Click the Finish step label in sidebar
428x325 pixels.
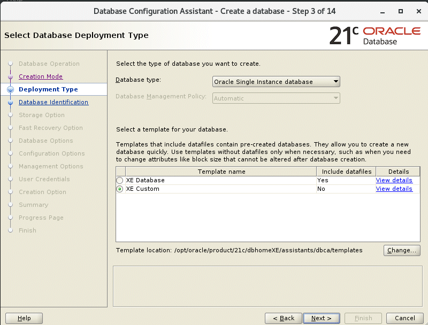point(27,230)
